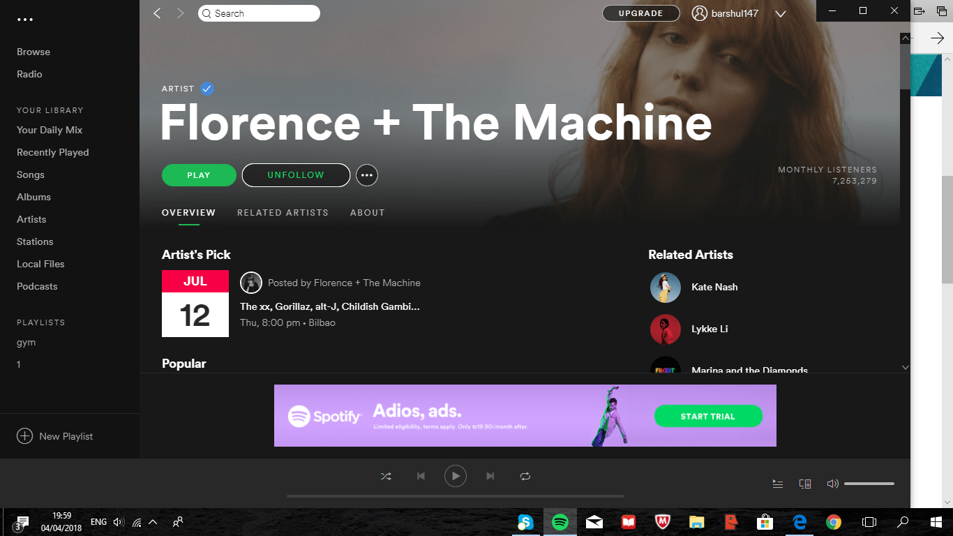Go forward with the right arrow
The height and width of the screenshot is (536, 953).
click(181, 13)
